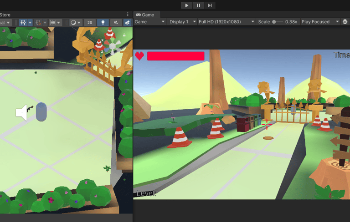The width and height of the screenshot is (350, 222).
Task: Toggle grid visibility in the Scene view
Action: coord(23,22)
